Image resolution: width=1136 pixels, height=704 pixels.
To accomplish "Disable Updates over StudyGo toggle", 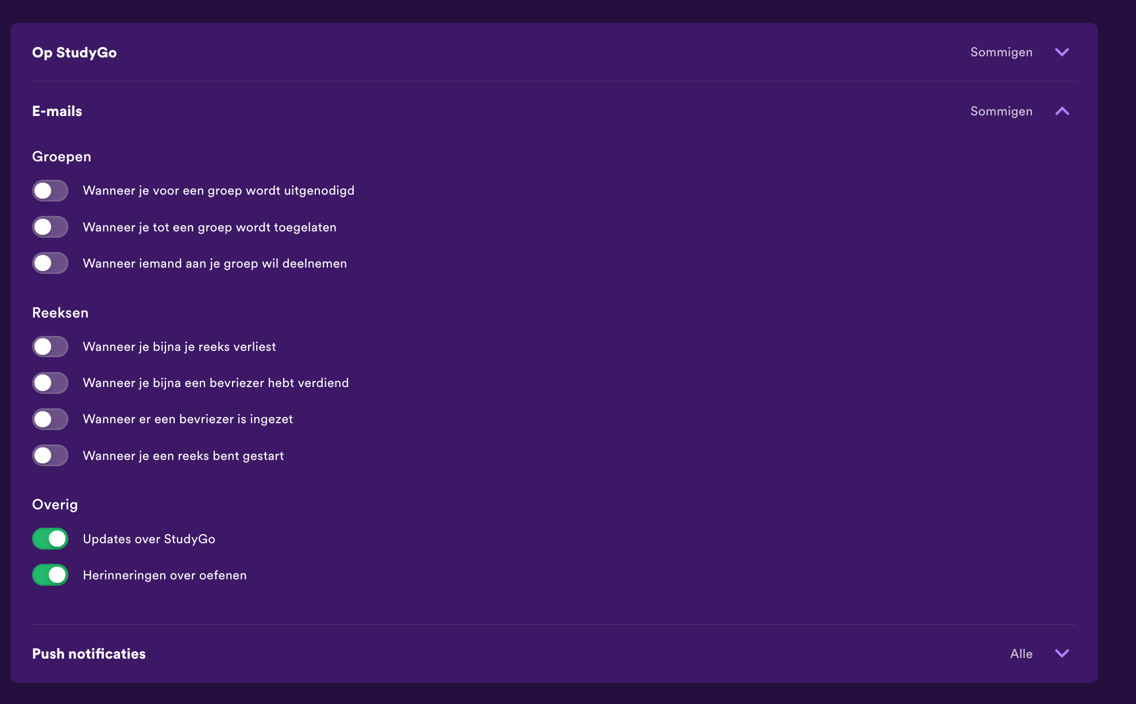I will [x=50, y=539].
